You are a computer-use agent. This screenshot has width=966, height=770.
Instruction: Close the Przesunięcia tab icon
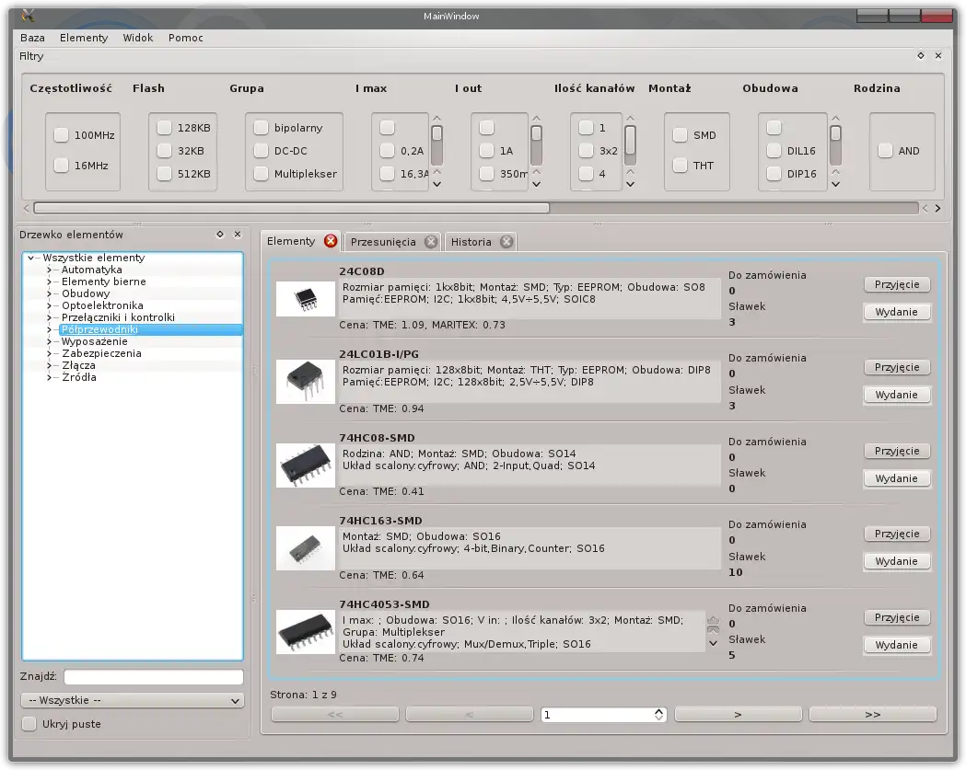431,242
